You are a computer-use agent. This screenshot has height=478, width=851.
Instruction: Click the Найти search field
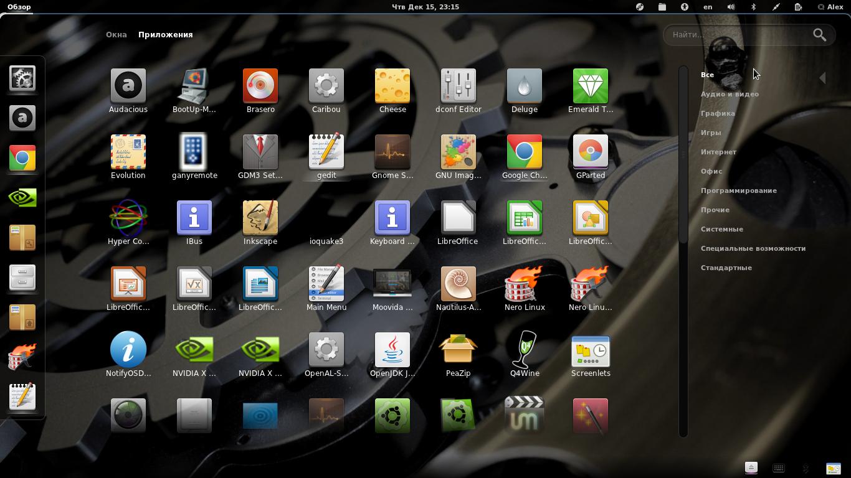[x=749, y=35]
